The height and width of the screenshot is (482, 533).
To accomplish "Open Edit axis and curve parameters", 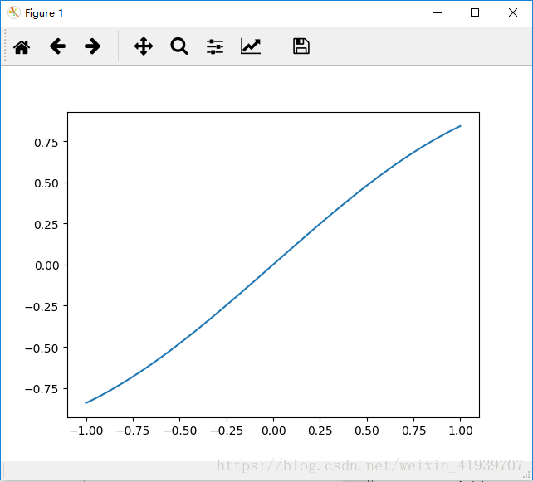I will (x=251, y=46).
